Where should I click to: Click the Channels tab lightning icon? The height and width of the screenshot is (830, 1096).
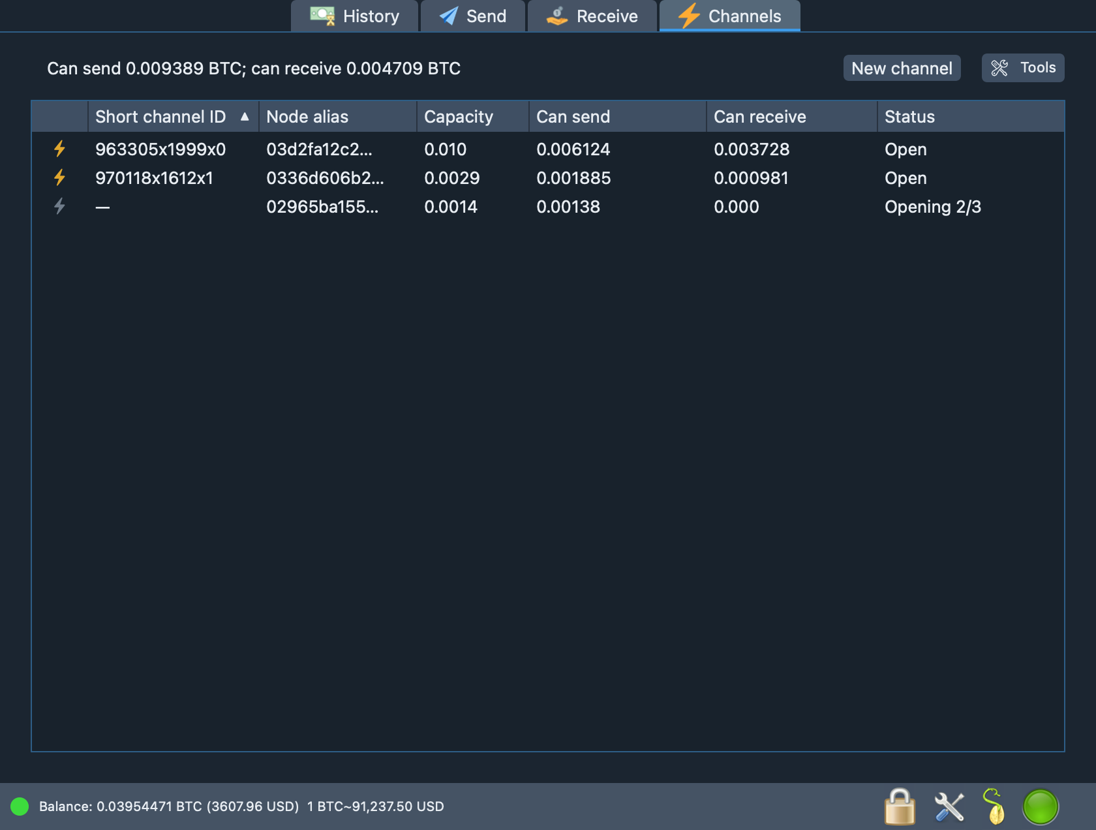point(688,16)
